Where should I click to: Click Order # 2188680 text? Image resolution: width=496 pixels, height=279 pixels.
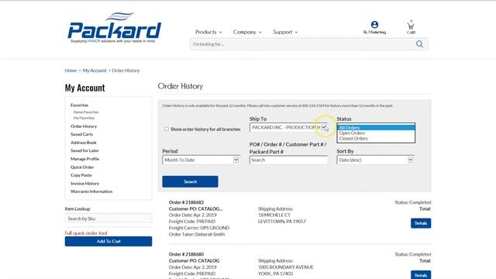point(186,254)
